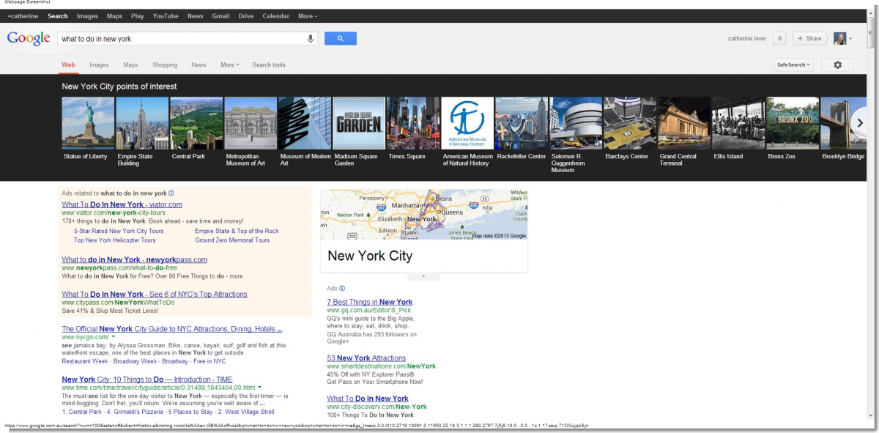The image size is (879, 433).
Task: Open YouTube from the black navigation bar
Action: [166, 16]
